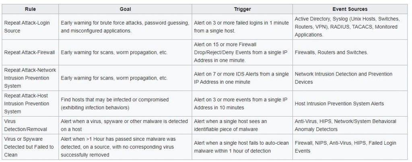The height and width of the screenshot is (162, 412).
Task: Click Repeat Attack-Host Intrusion Prevention System cell
Action: pos(30,104)
